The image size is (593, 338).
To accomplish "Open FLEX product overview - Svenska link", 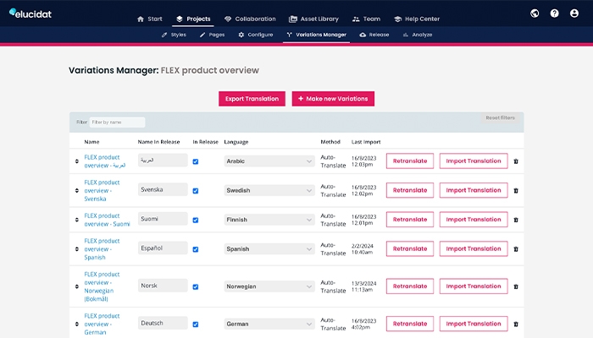I will [103, 191].
